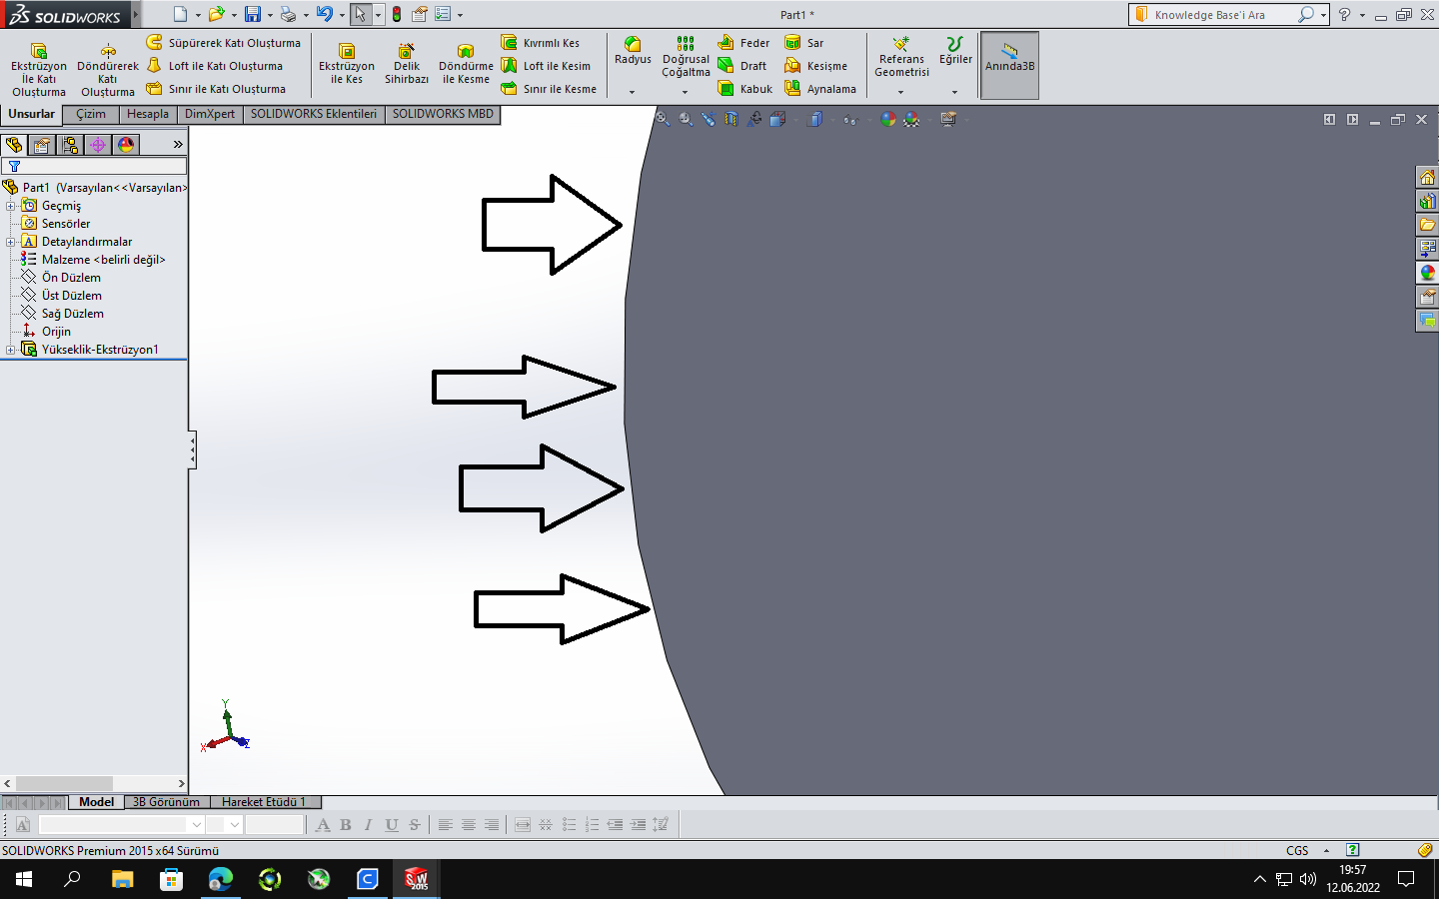Open Appearances sphere in task pane
Screen dimensions: 1439x899
click(x=1427, y=273)
